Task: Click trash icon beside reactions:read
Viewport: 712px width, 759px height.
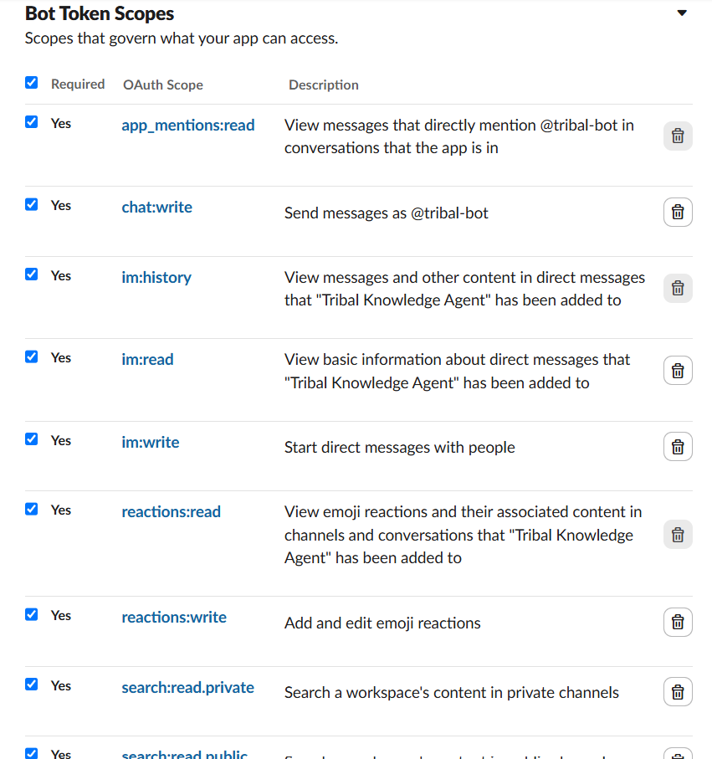Action: pyautogui.click(x=678, y=535)
